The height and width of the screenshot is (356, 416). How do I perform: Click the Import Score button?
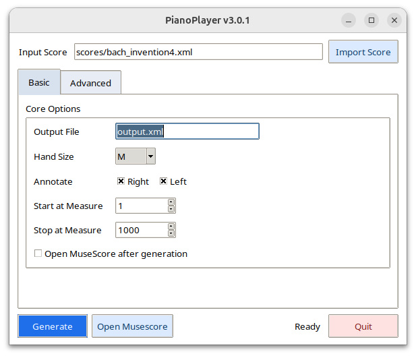coord(363,52)
